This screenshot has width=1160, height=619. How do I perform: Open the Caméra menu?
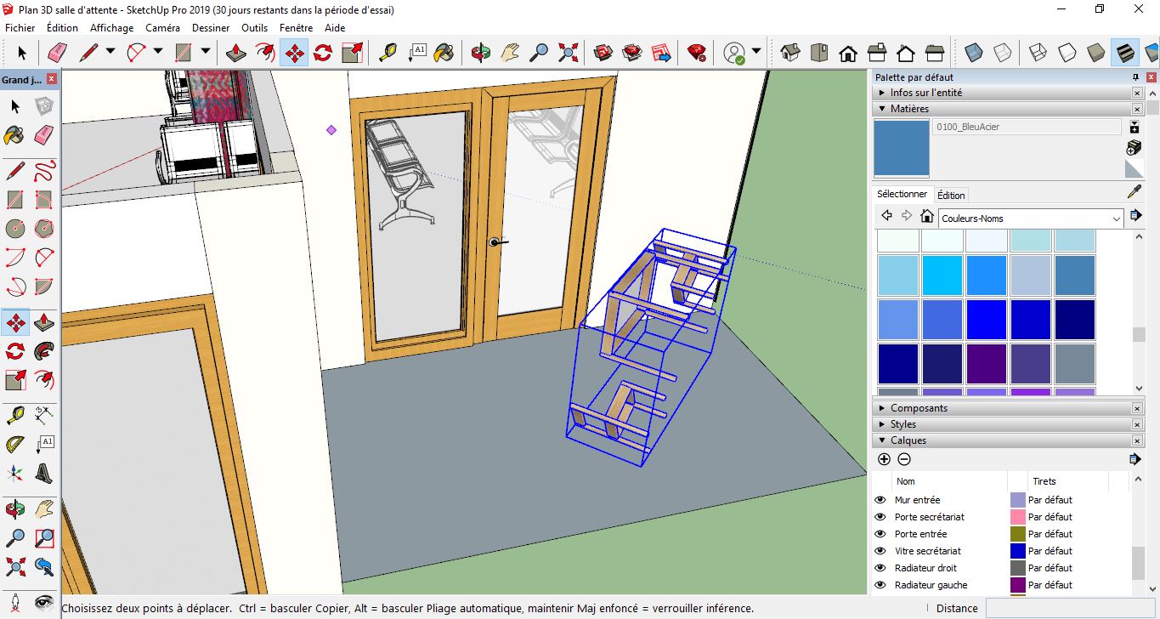pos(161,27)
